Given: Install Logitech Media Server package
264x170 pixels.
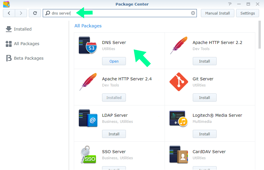Looking at the screenshot, I should point(205,134).
